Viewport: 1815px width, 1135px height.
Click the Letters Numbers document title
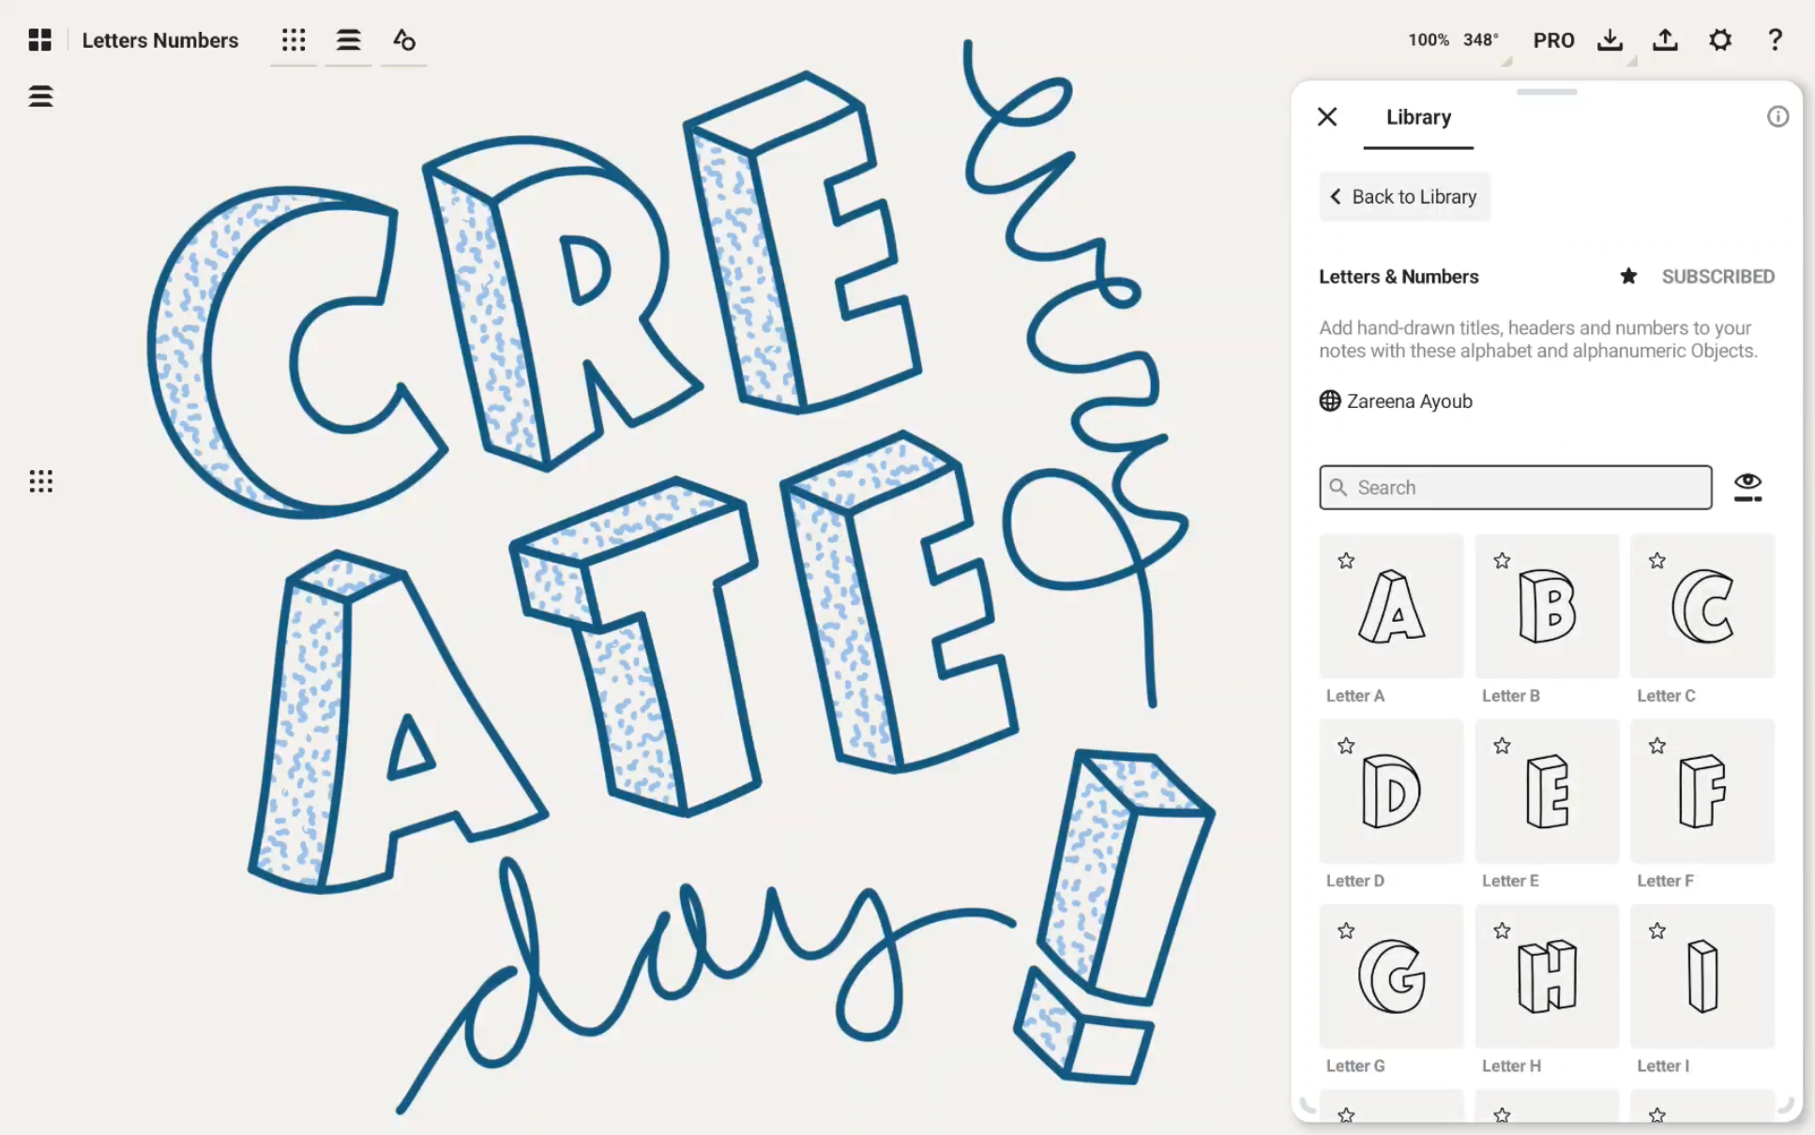click(160, 40)
